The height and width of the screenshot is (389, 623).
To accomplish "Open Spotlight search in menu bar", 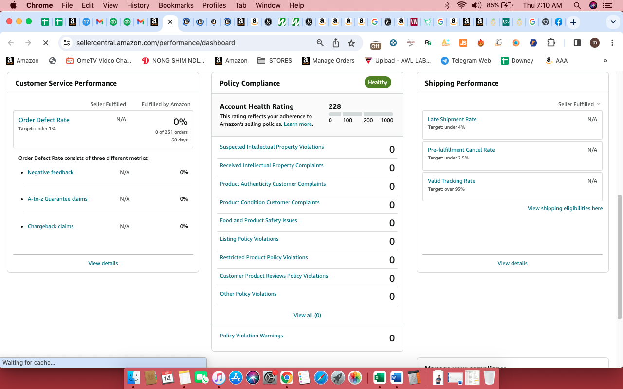I will coord(577,5).
